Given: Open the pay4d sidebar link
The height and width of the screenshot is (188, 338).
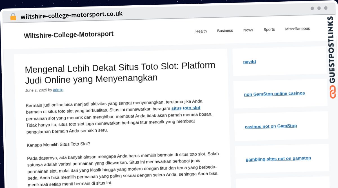Looking at the screenshot, I should coord(249,62).
